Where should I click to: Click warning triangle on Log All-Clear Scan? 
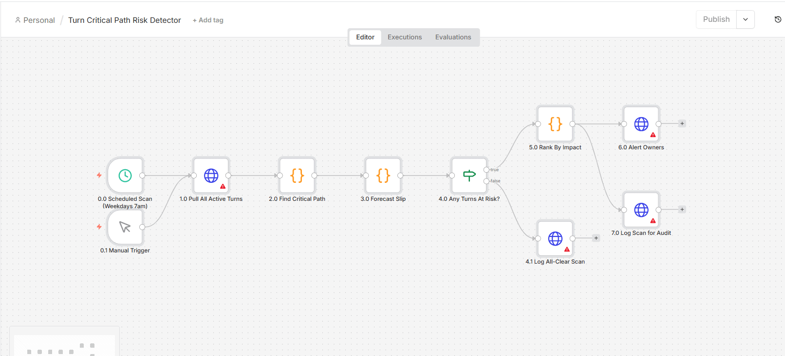[x=567, y=249]
